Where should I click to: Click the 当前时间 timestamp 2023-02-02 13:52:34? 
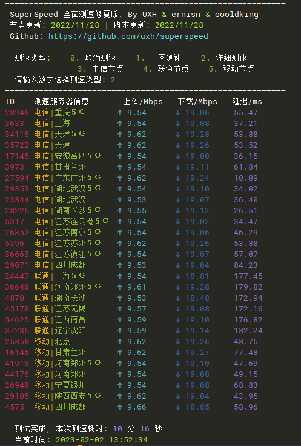(x=102, y=440)
